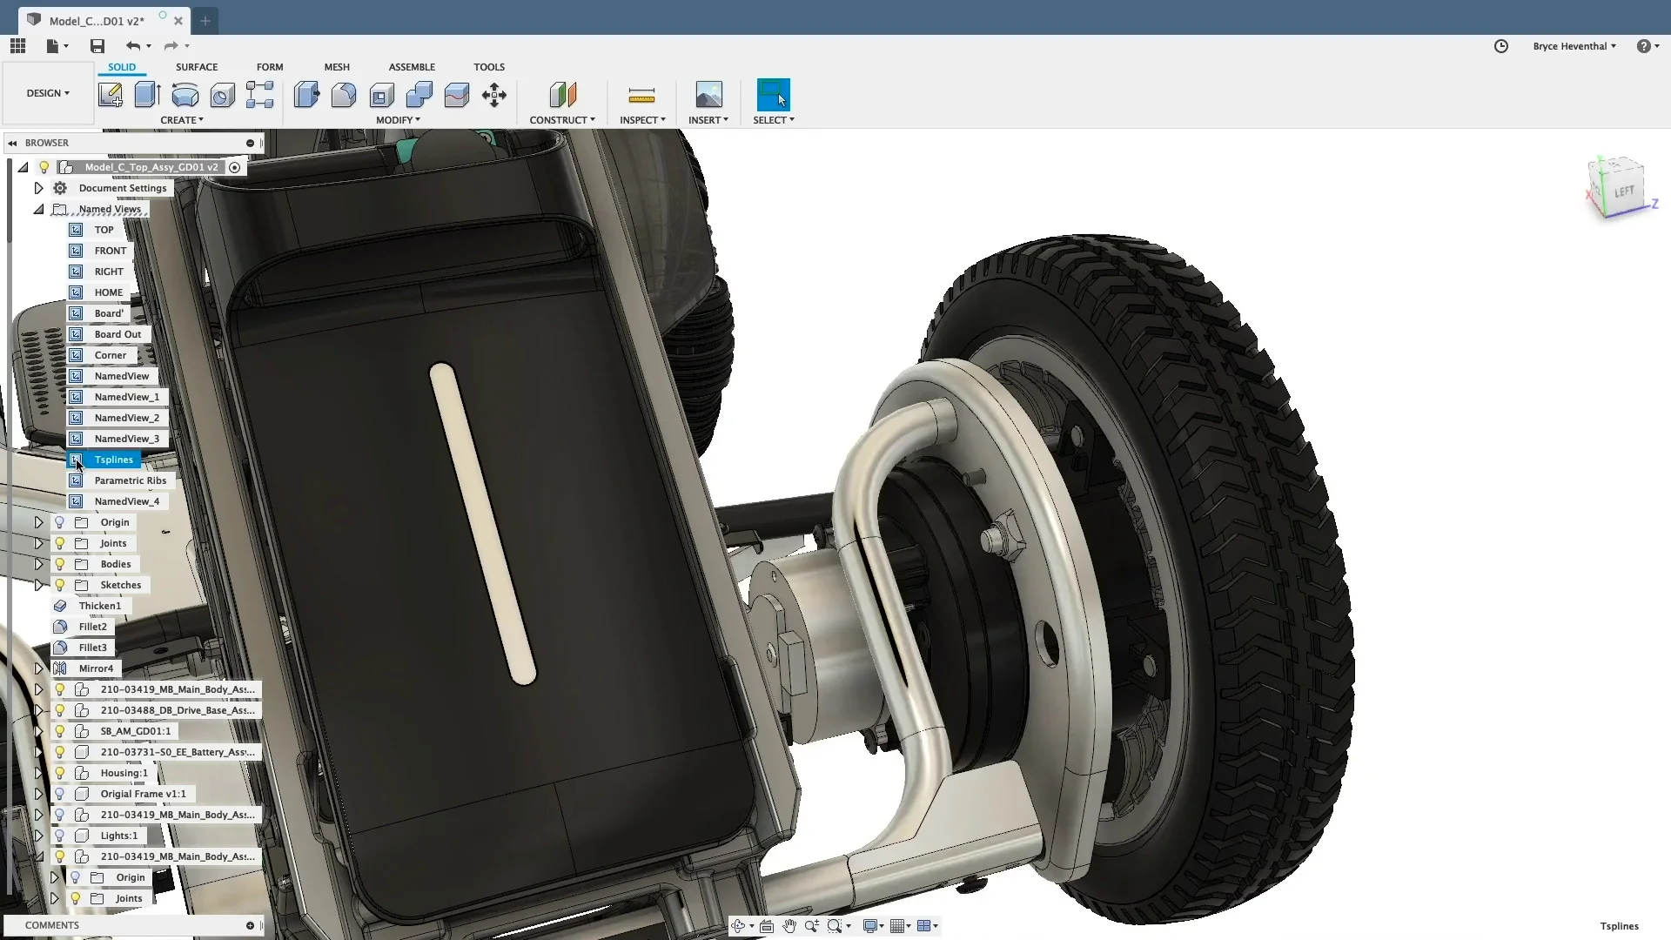
Task: Toggle visibility of Housing:1 component
Action: coord(60,772)
